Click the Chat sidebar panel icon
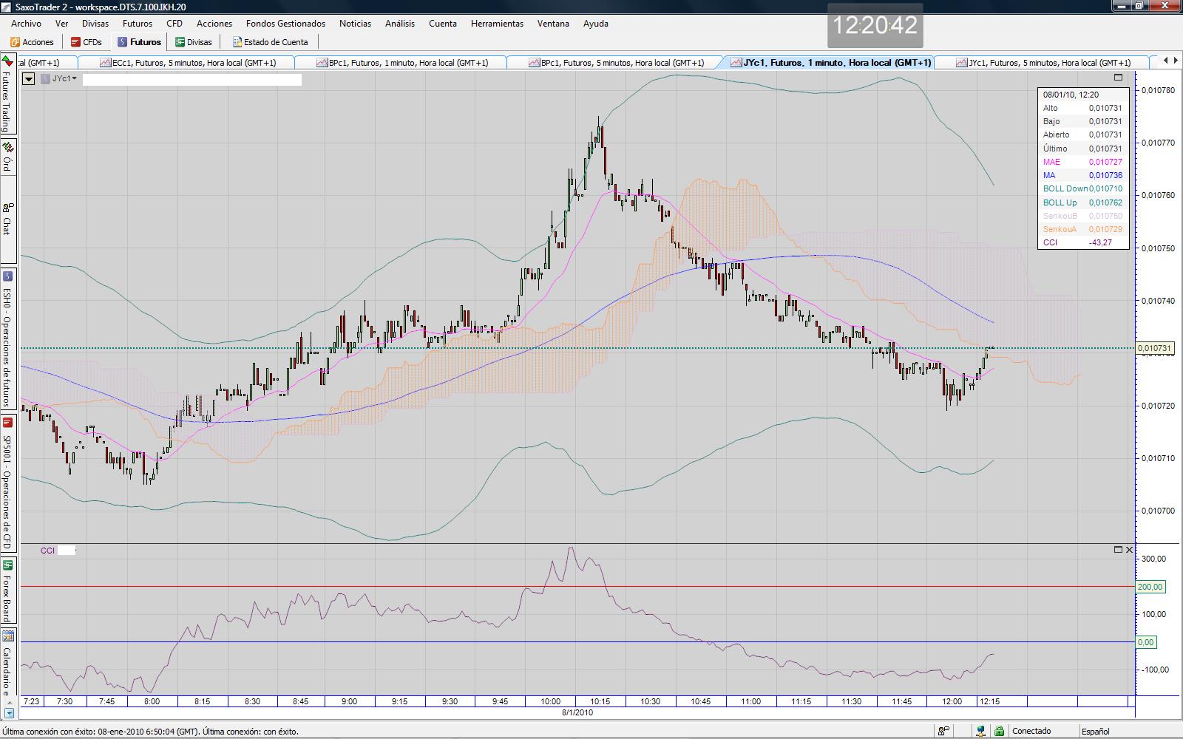This screenshot has width=1183, height=739. point(7,208)
